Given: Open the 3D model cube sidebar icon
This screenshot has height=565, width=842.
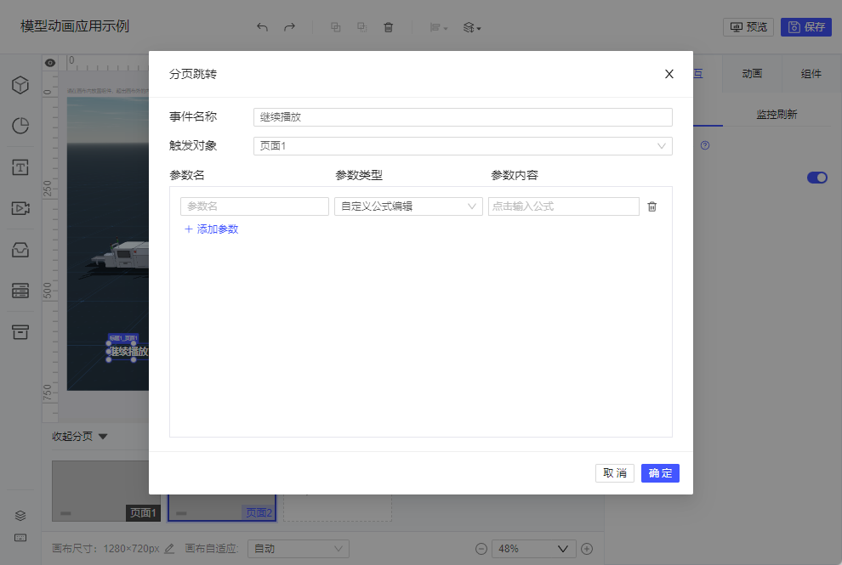Looking at the screenshot, I should click(20, 85).
